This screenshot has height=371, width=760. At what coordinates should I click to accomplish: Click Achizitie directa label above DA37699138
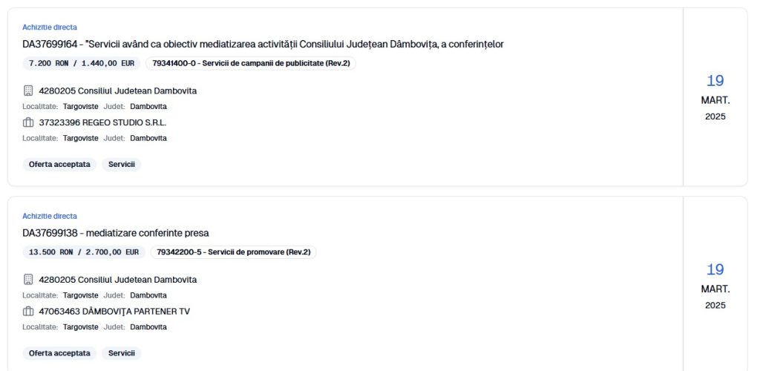[x=50, y=216]
